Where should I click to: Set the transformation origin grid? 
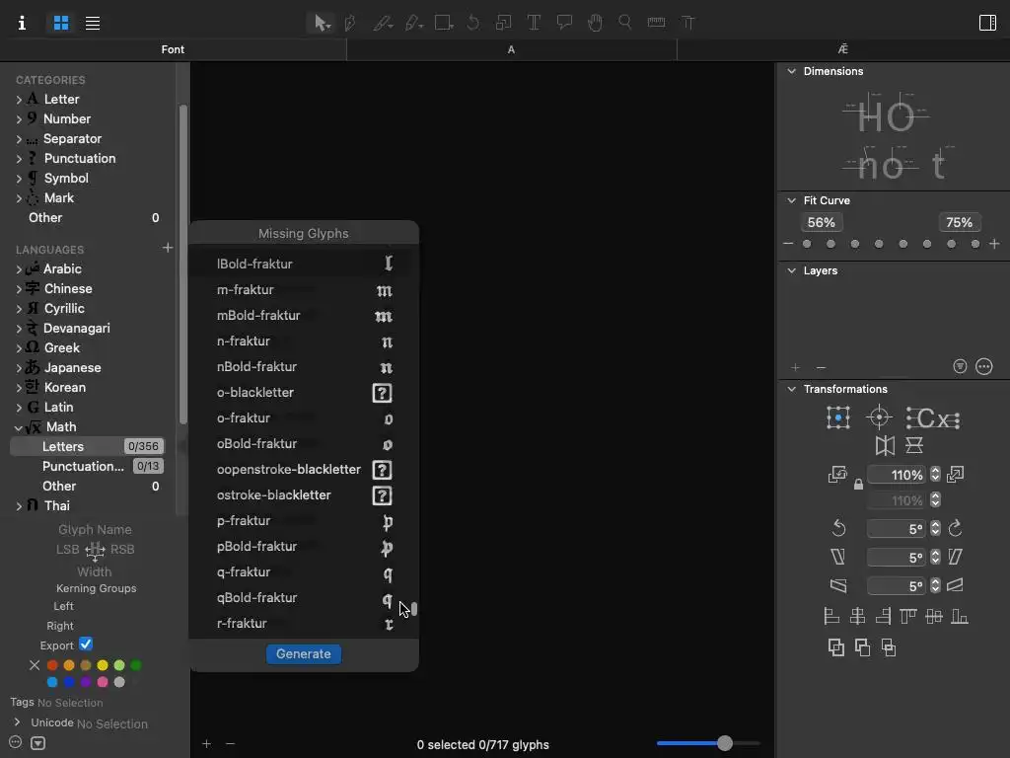[x=838, y=417]
